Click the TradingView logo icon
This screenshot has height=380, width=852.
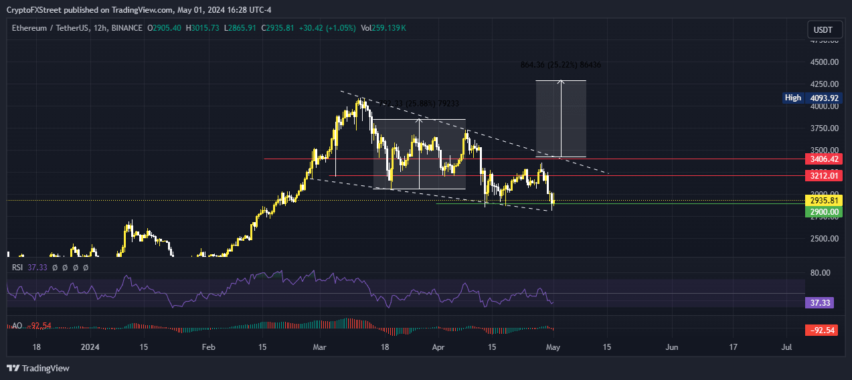13,368
